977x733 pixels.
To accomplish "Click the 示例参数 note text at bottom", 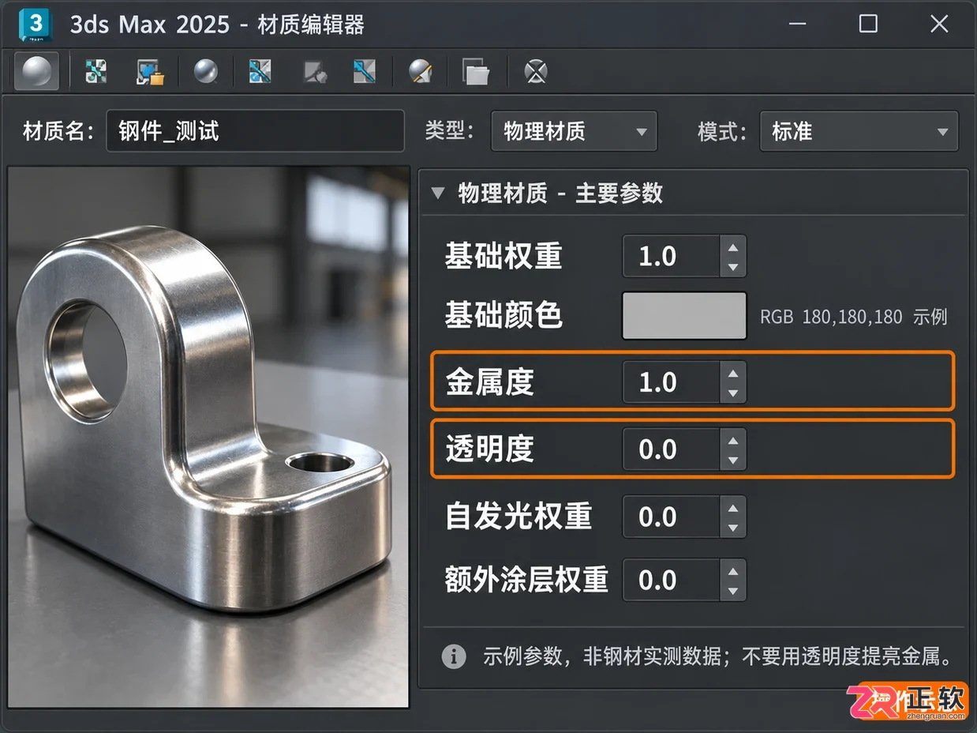I will [x=718, y=656].
